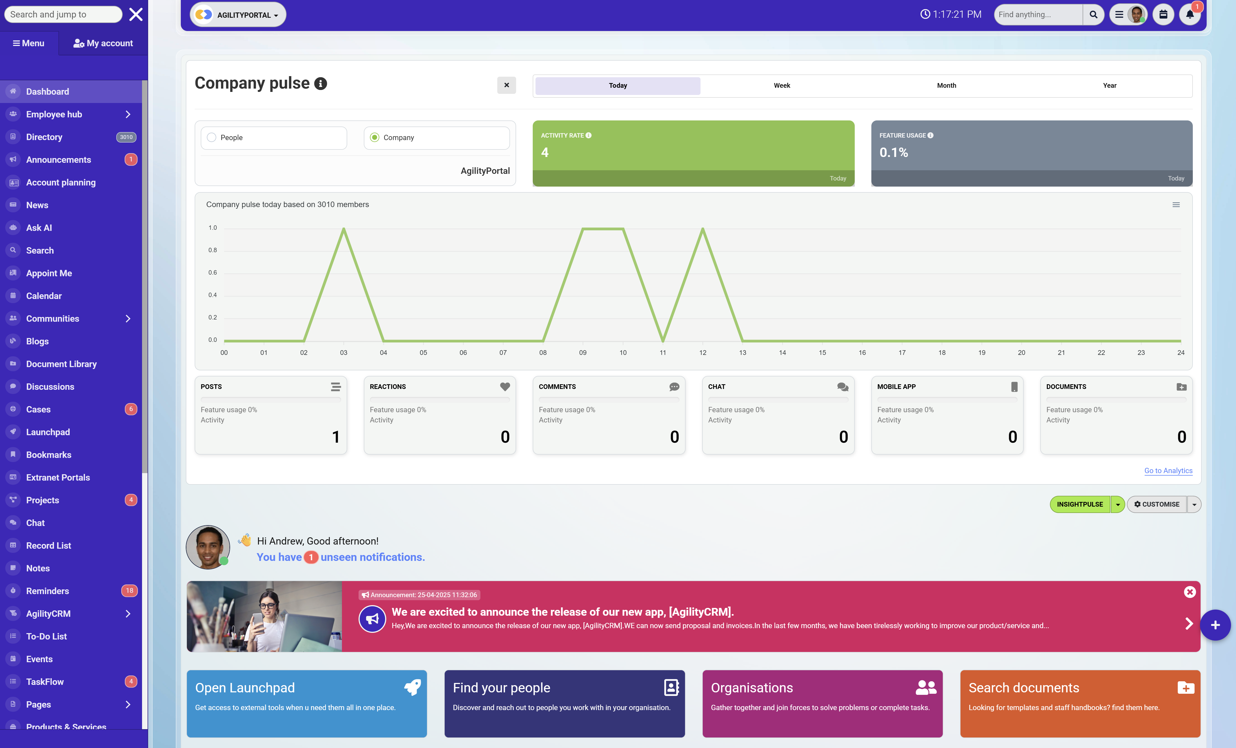
Task: Close the Company pulse panel
Action: (x=506, y=85)
